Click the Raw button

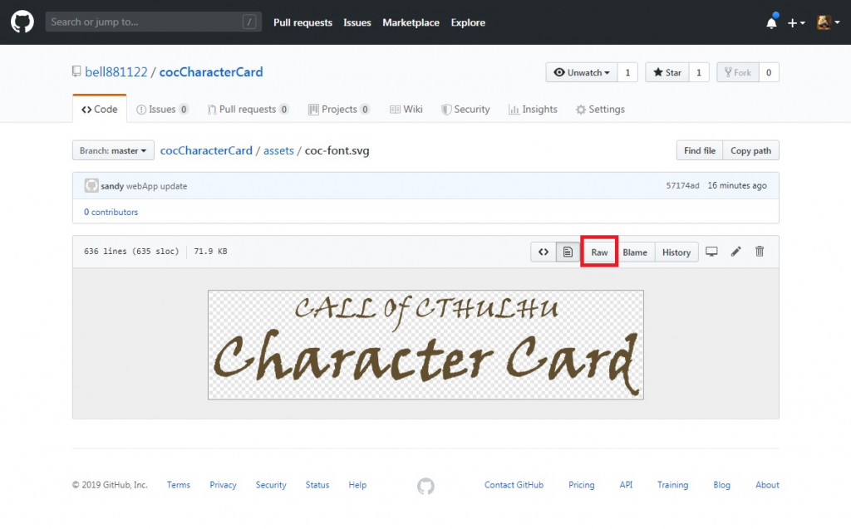(599, 252)
